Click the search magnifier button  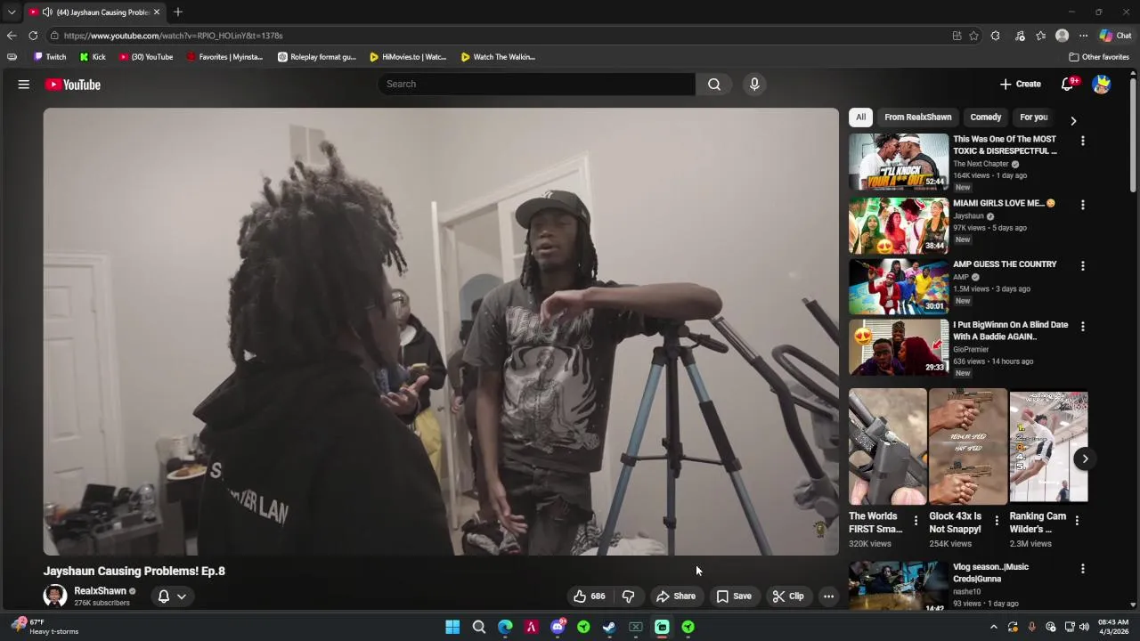pyautogui.click(x=714, y=84)
